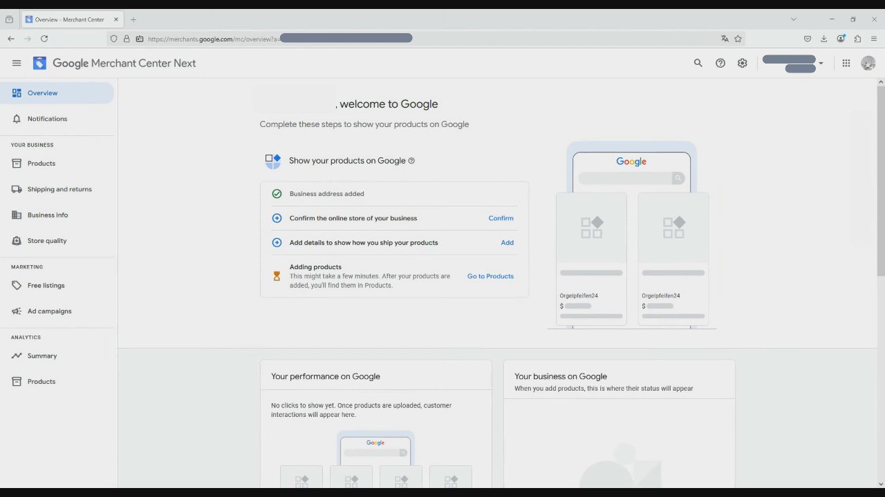Click the Show your products shapes icon
Image resolution: width=885 pixels, height=497 pixels.
273,161
